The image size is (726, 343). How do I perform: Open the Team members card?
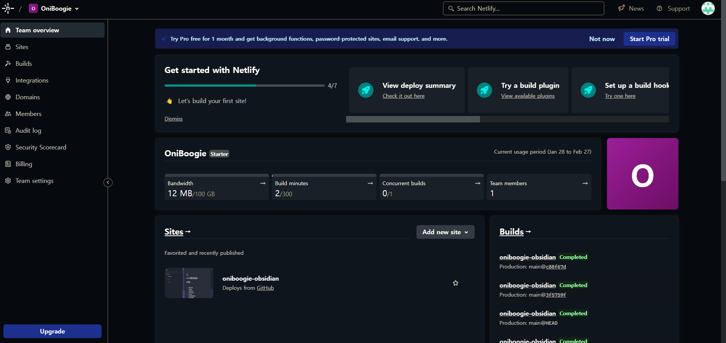539,187
